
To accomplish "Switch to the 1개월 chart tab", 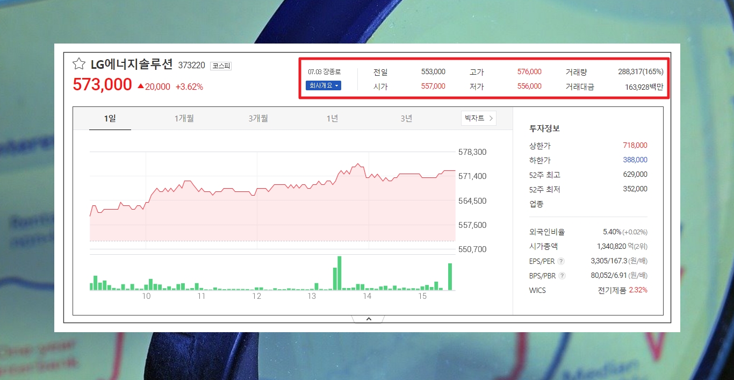I will click(x=184, y=118).
